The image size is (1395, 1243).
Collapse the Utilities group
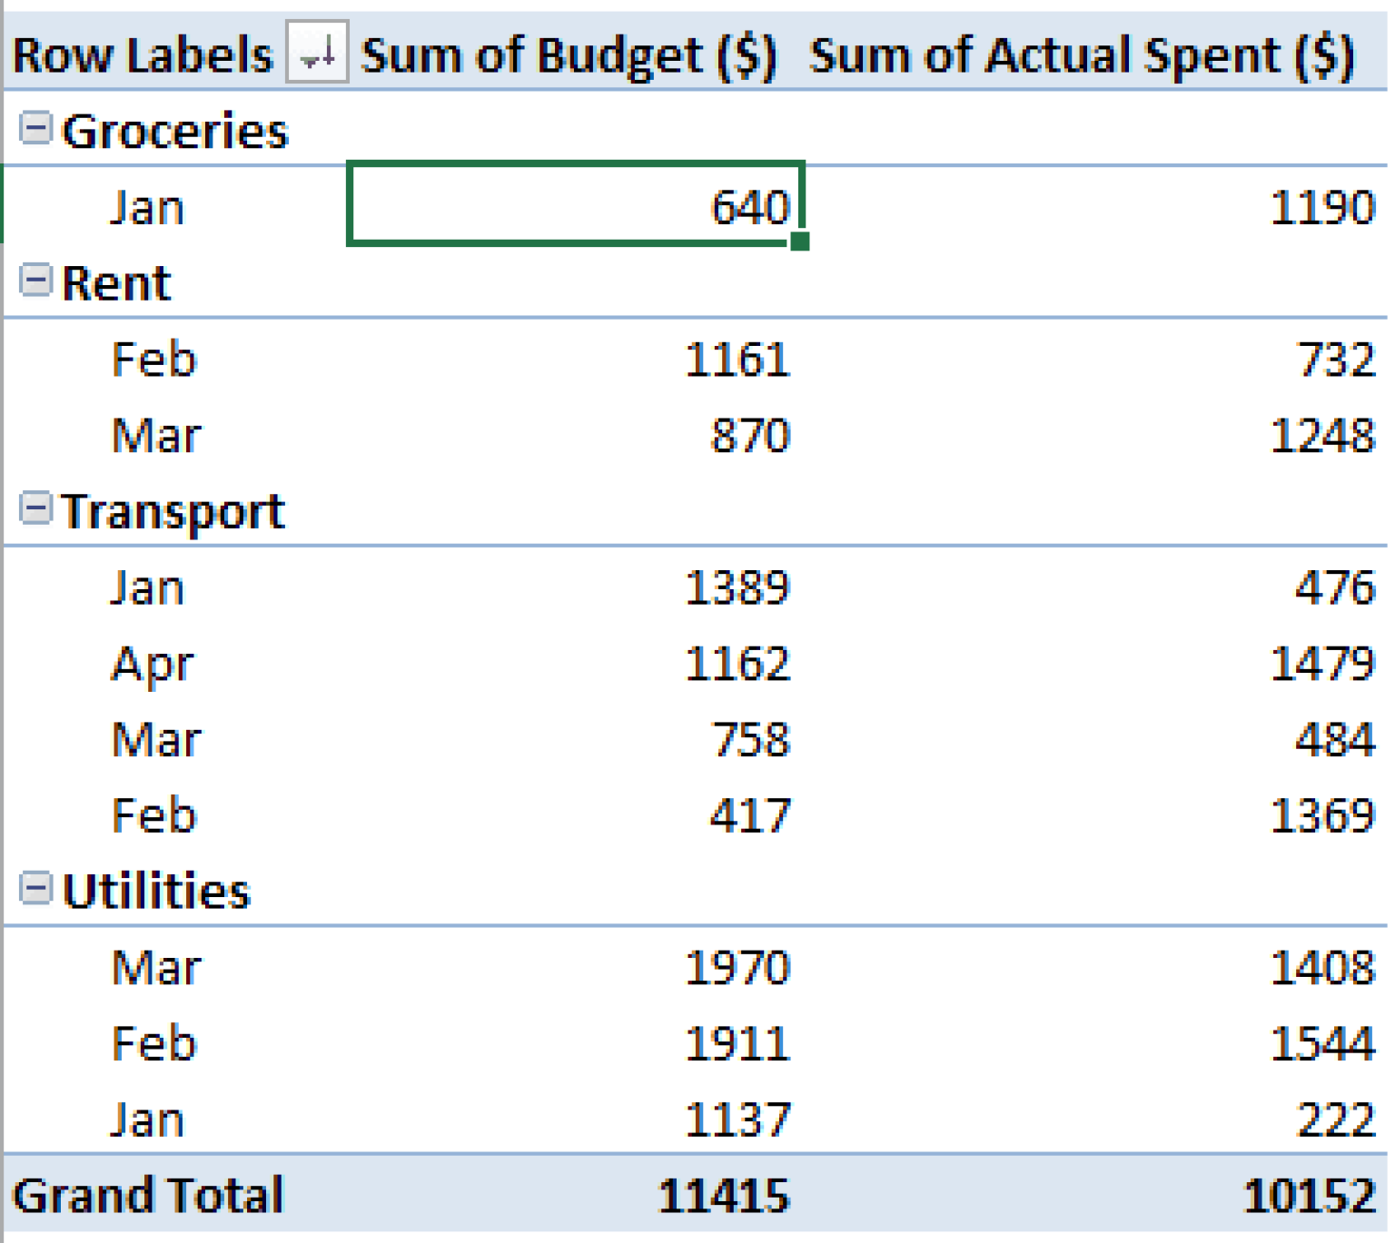click(x=35, y=888)
